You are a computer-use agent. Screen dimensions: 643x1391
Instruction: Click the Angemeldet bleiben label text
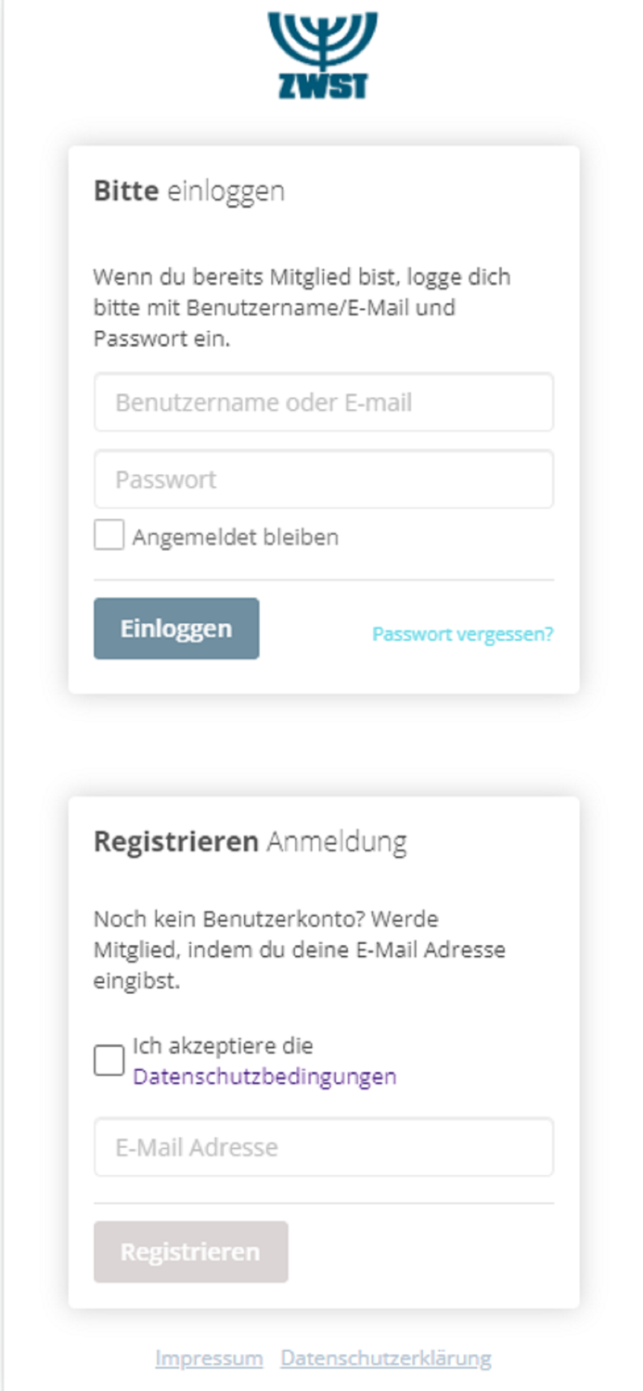point(235,537)
